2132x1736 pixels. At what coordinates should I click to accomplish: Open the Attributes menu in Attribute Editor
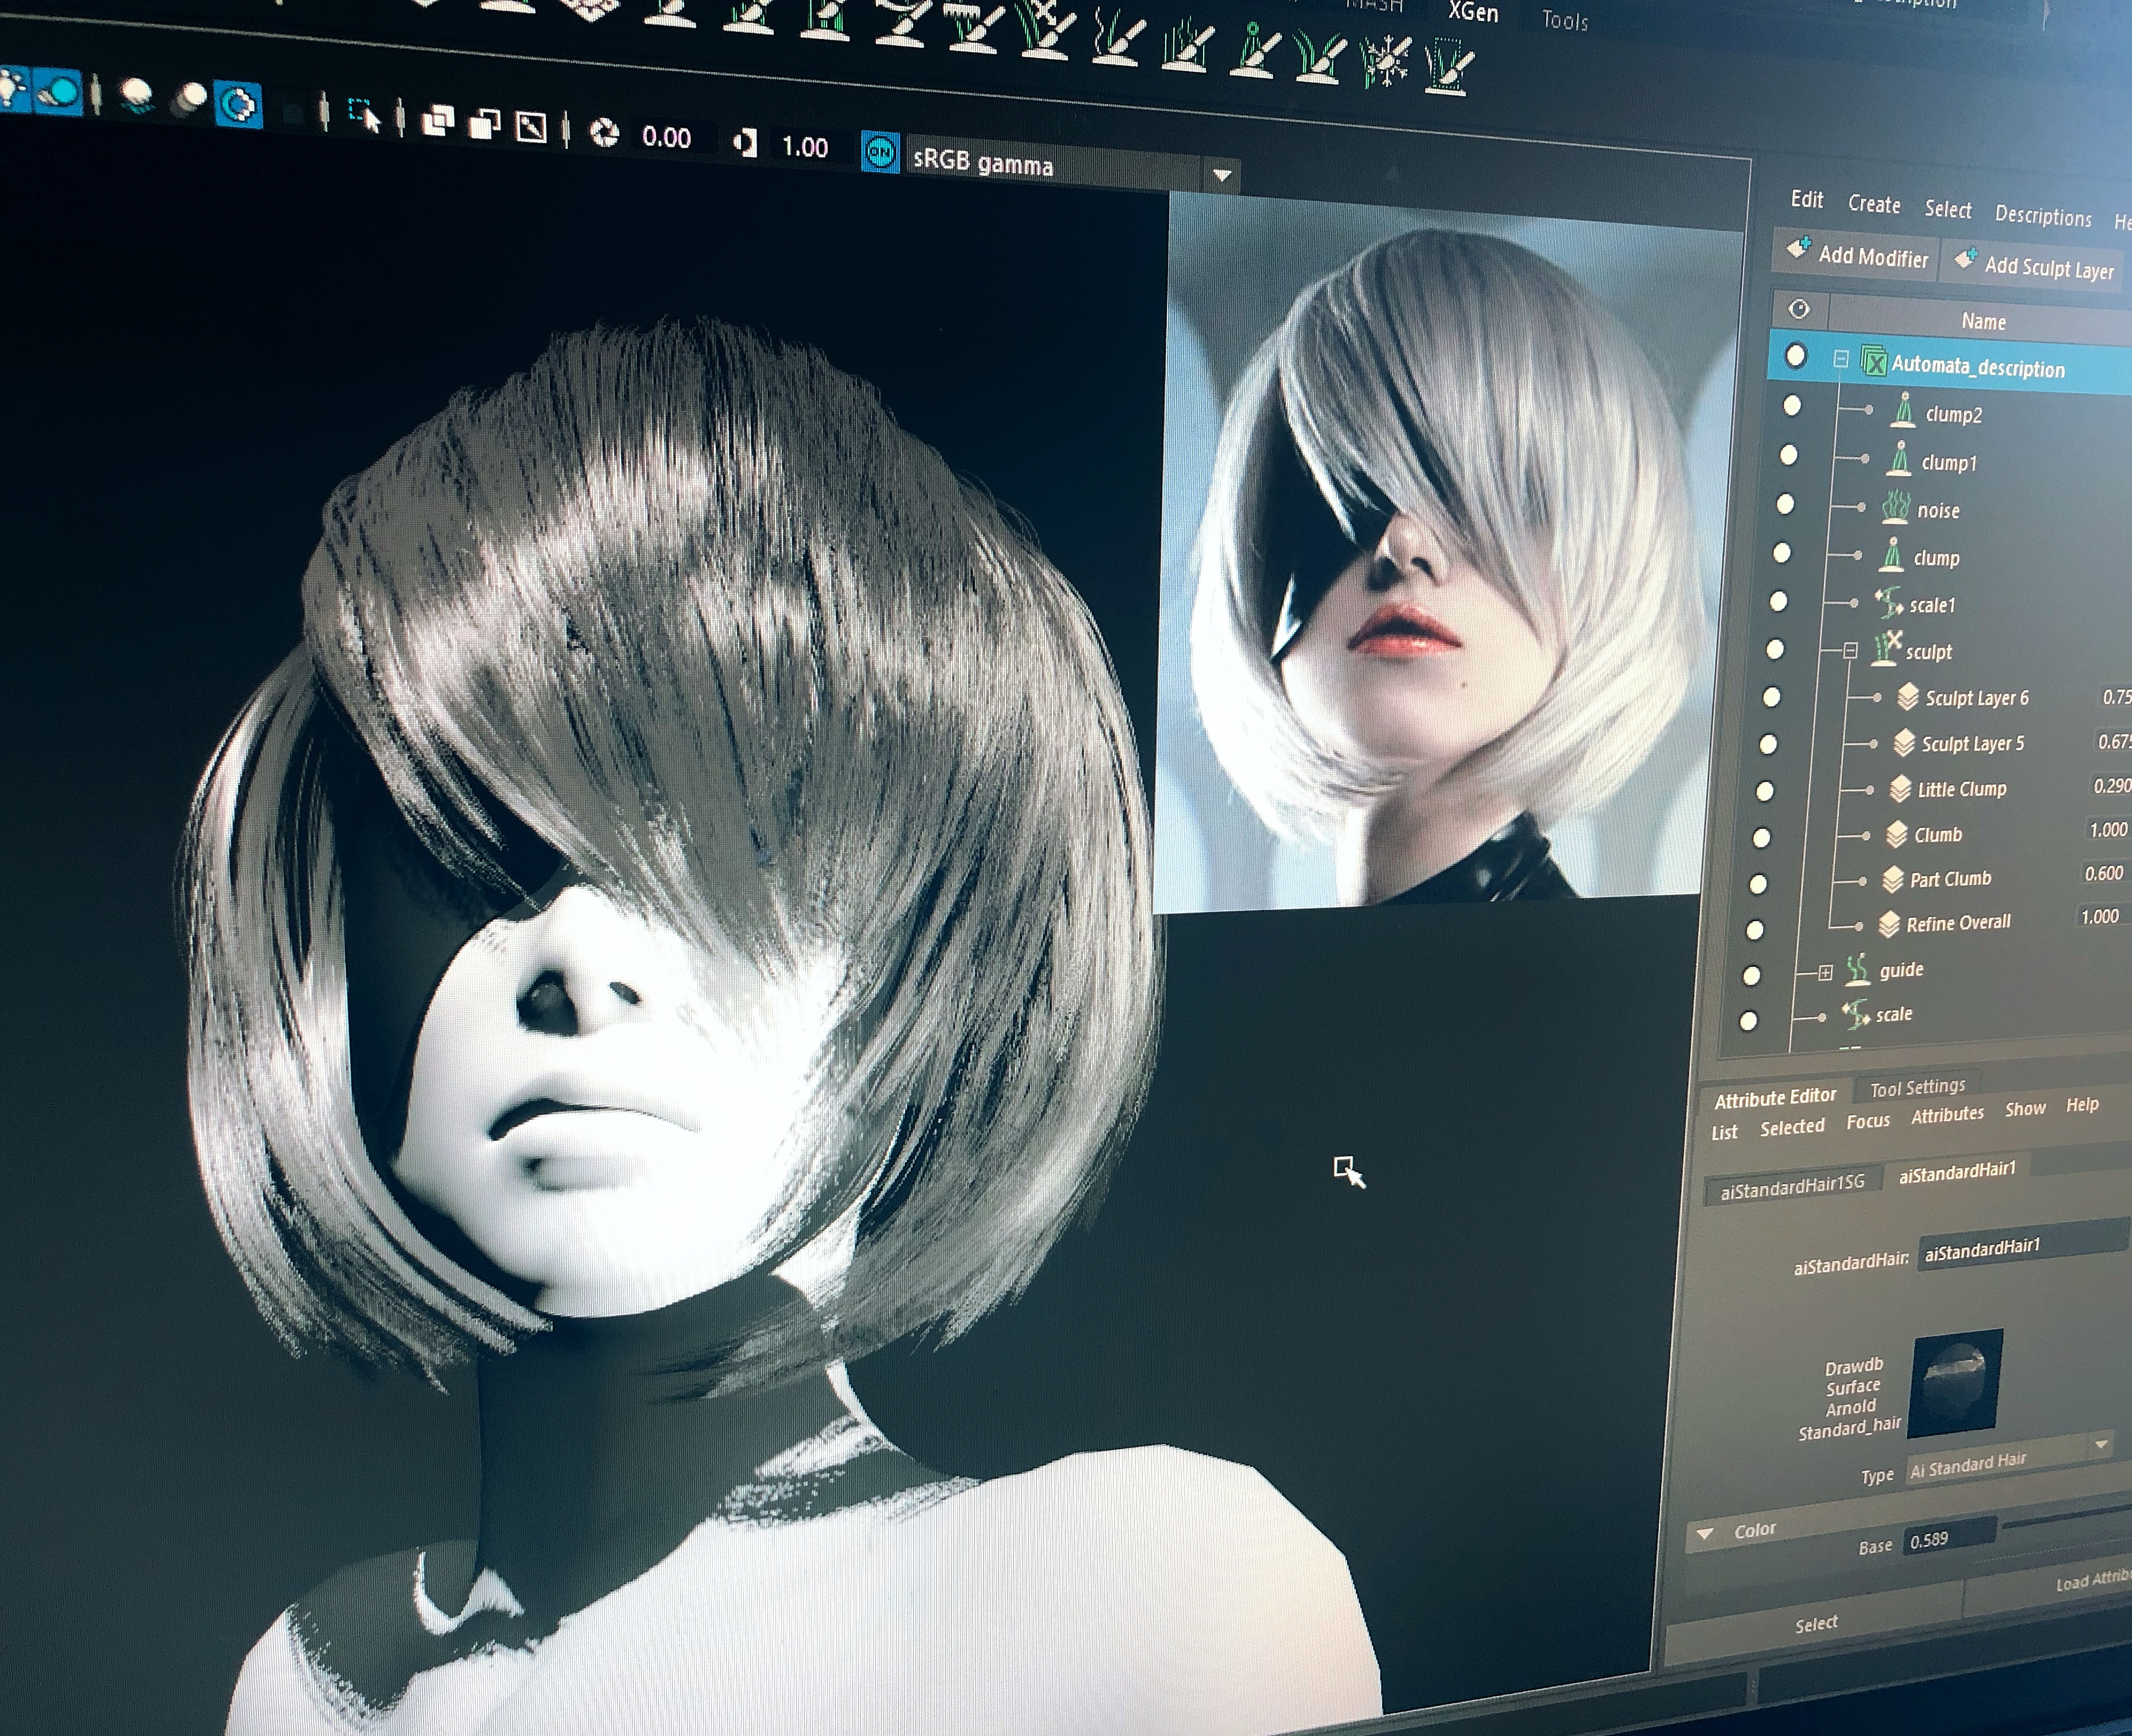(x=1947, y=1114)
